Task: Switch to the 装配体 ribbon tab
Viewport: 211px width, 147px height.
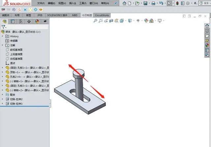Action: [6, 15]
